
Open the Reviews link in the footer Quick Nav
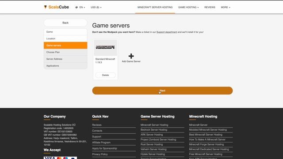click(x=97, y=125)
